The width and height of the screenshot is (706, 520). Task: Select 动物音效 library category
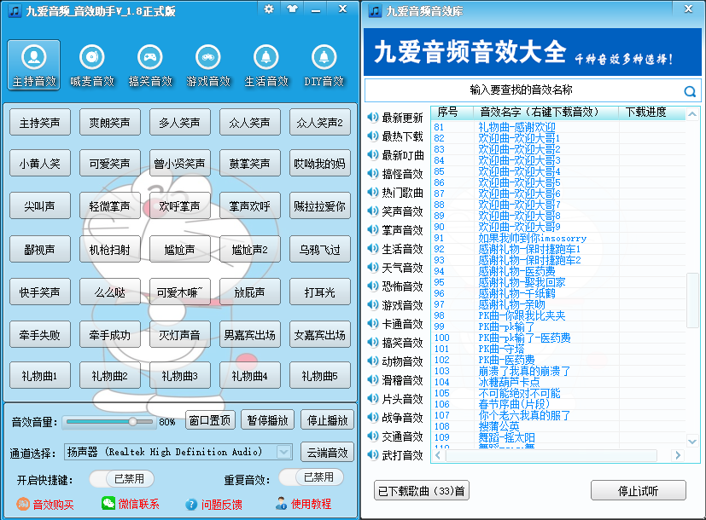point(395,361)
